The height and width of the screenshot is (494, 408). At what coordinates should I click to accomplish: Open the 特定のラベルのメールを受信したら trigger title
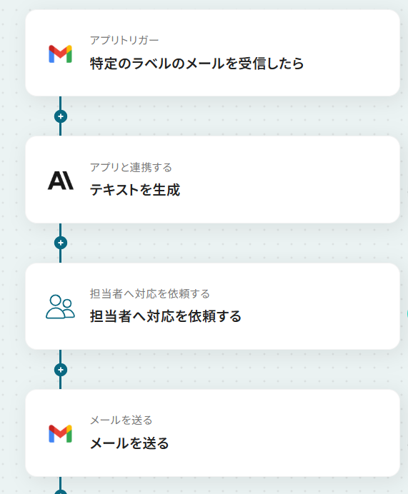(x=196, y=64)
